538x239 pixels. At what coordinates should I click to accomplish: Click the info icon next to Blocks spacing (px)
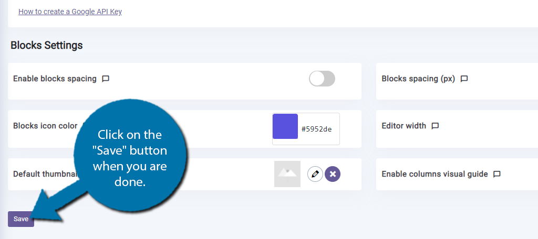(464, 79)
